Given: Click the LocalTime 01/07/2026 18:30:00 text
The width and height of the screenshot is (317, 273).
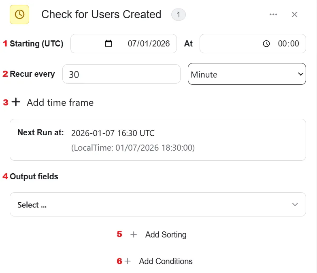Looking at the screenshot, I should (x=133, y=148).
